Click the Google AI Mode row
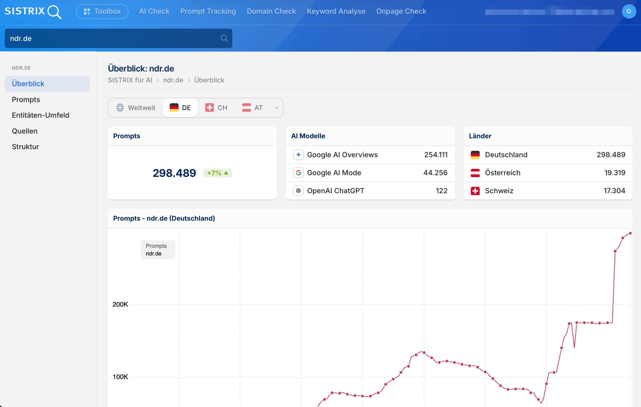Screen dimensions: 641x407 coord(370,173)
